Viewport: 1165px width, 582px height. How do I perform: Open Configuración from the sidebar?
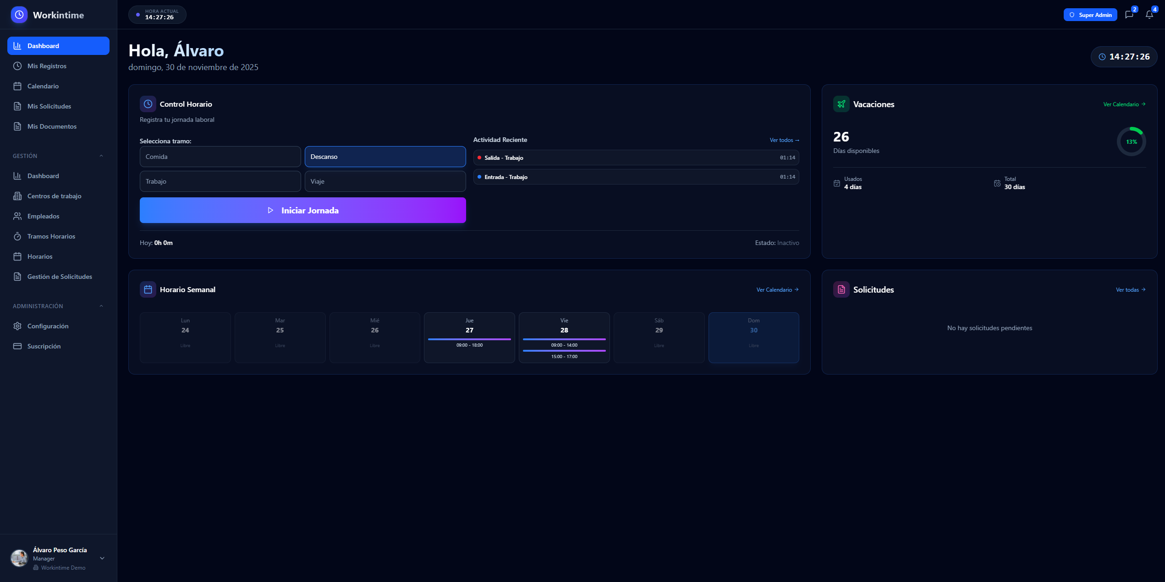[x=48, y=326]
